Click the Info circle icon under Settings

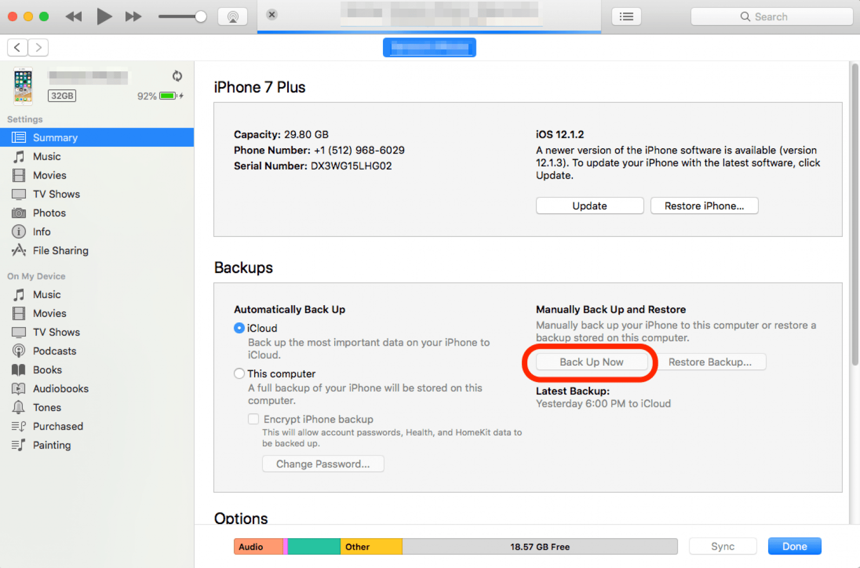[x=19, y=232]
